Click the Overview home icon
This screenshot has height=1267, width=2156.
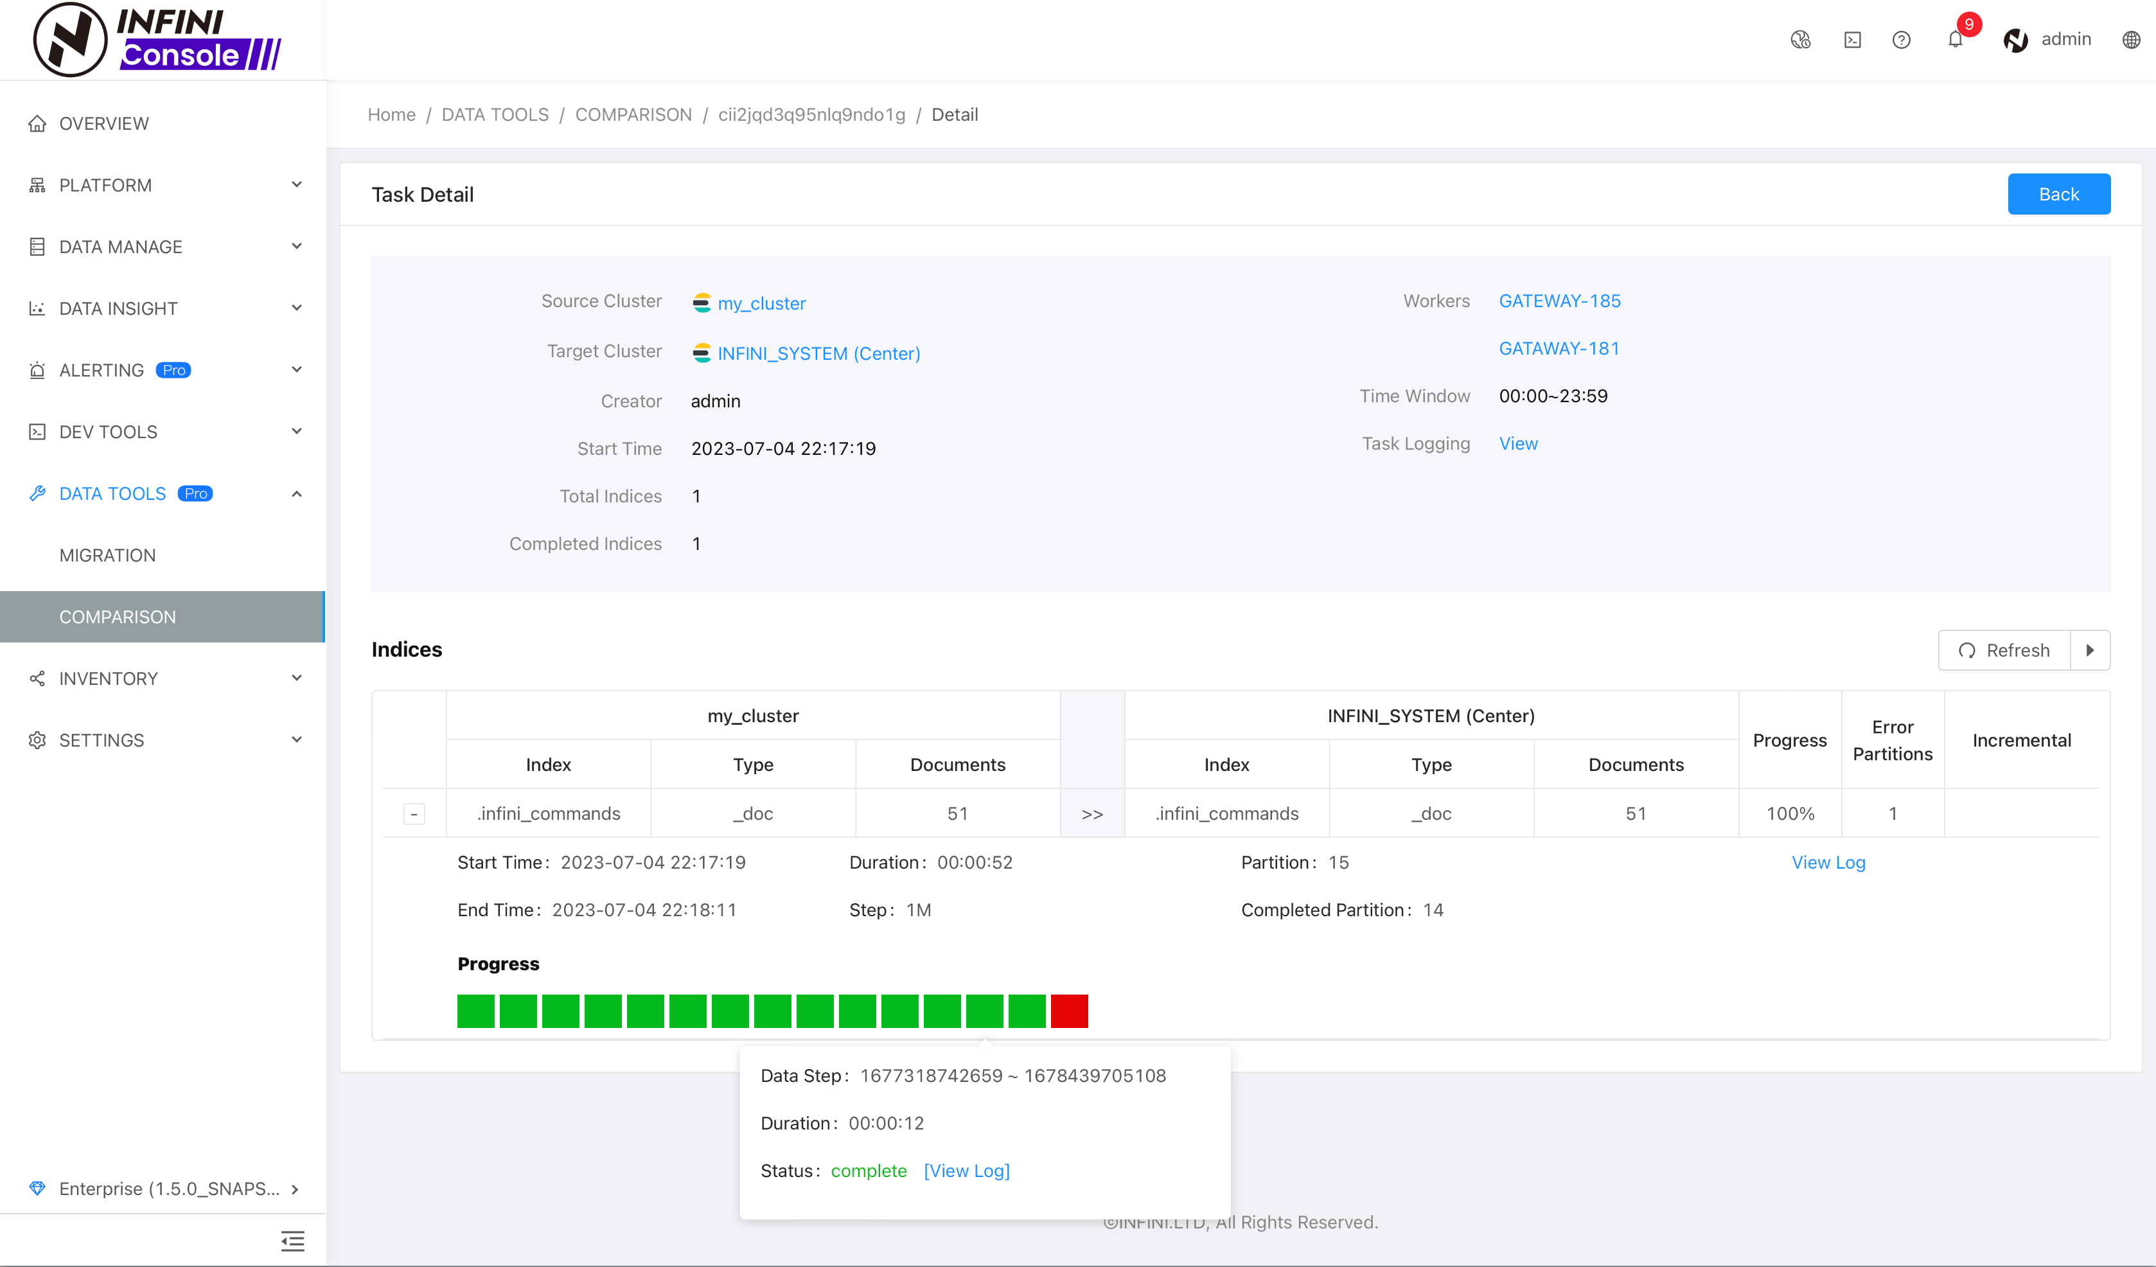click(37, 123)
